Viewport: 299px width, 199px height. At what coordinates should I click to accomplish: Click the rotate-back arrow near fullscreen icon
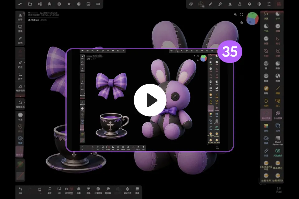click(235, 15)
